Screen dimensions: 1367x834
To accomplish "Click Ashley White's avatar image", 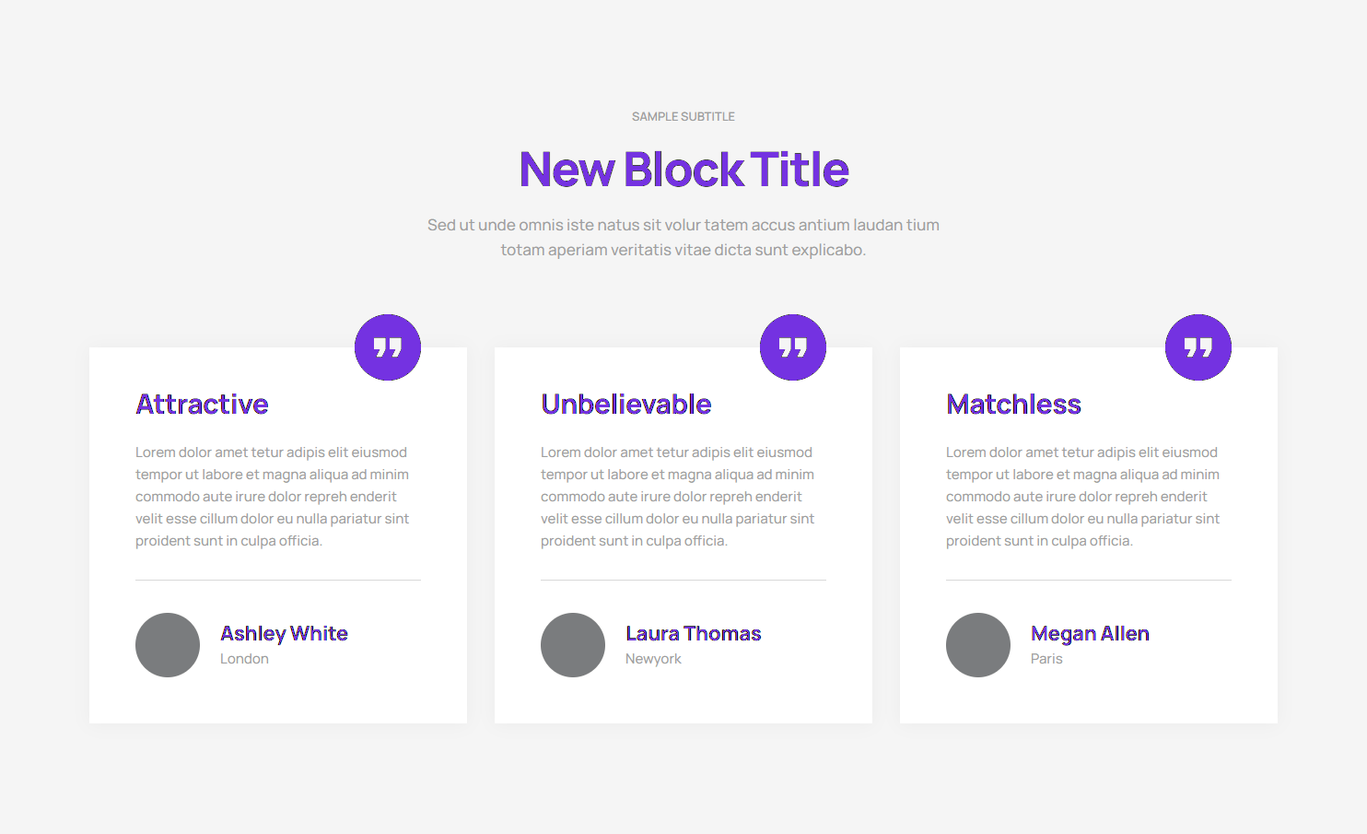I will (168, 645).
